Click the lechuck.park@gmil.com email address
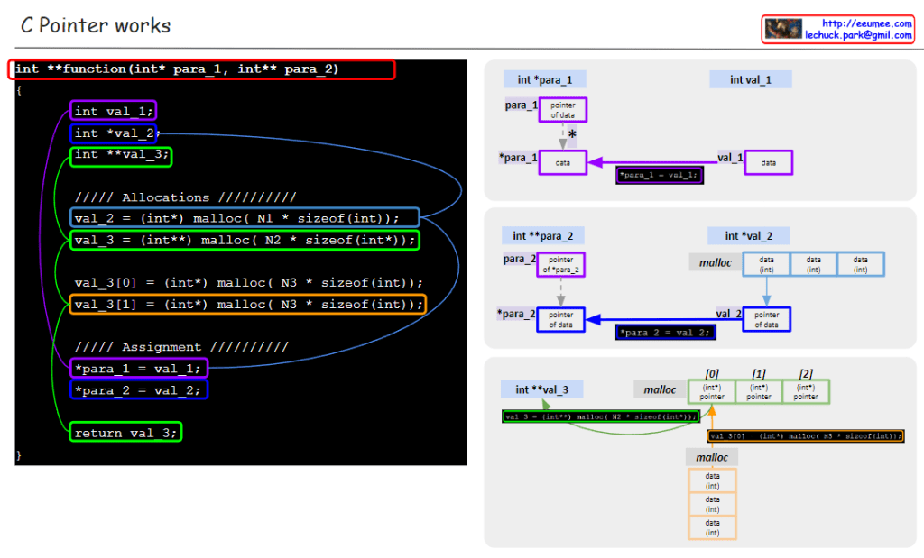This screenshot has height=558, width=924. tap(858, 35)
